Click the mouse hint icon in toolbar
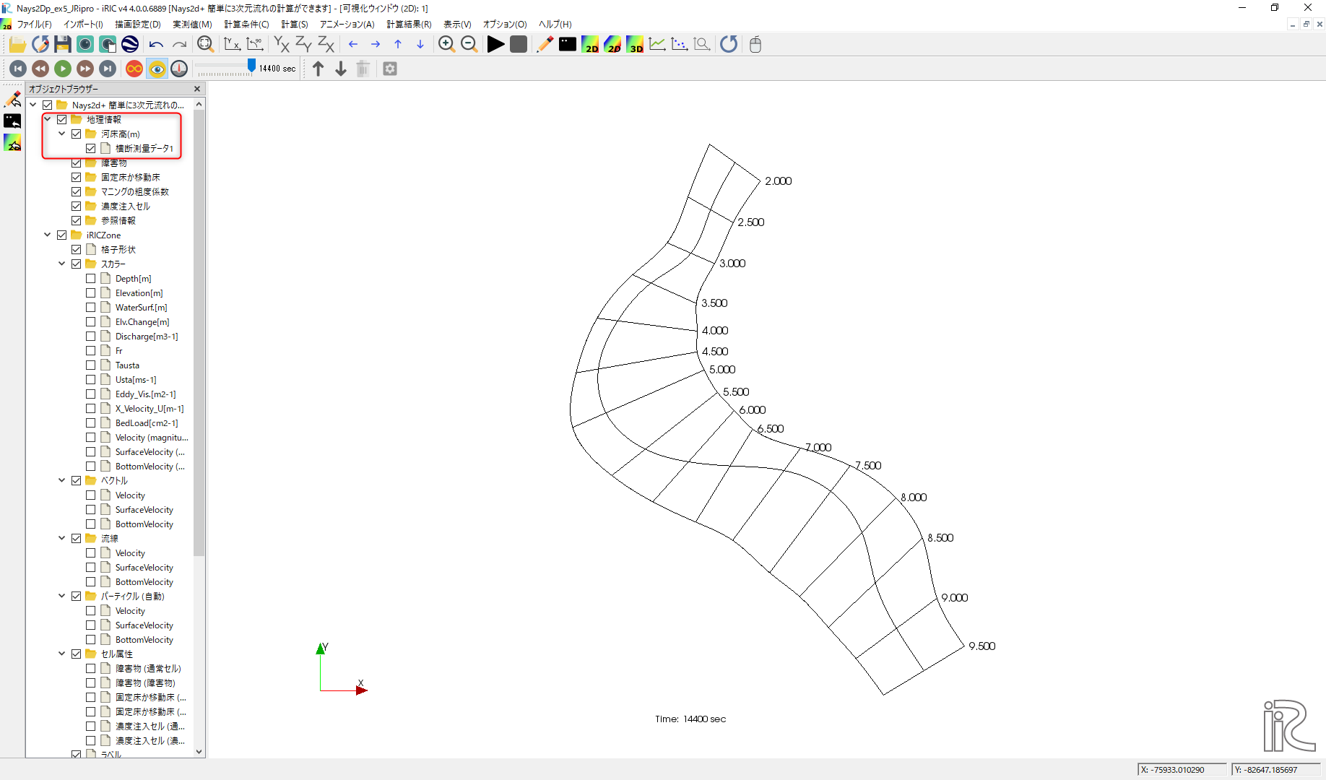The width and height of the screenshot is (1326, 780). click(x=755, y=45)
